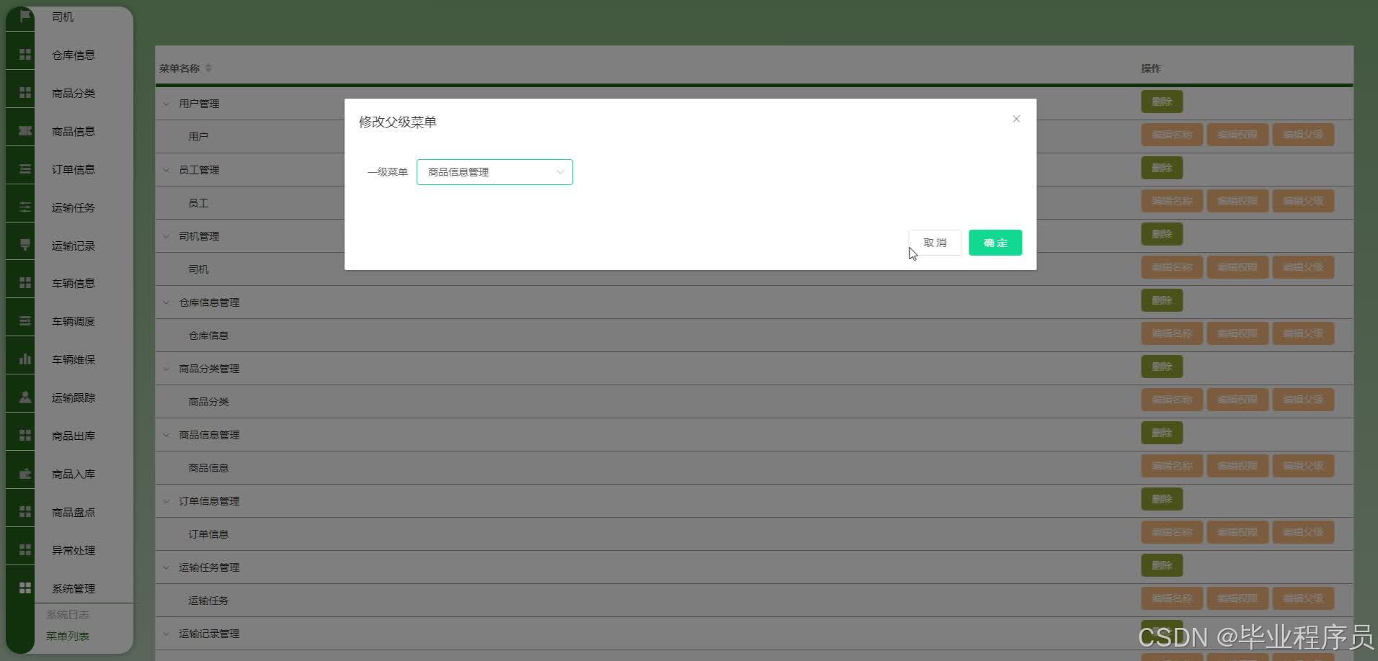This screenshot has height=661, width=1378.
Task: Click 删除 for the 订单信息管理 row
Action: click(1162, 499)
